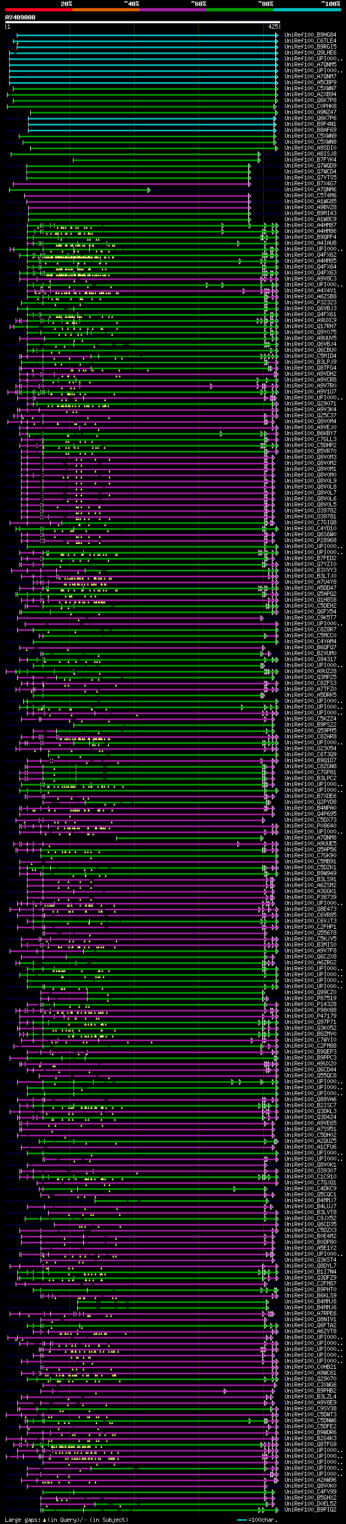The width and height of the screenshot is (346, 1524).
Task: Select the UniRef100_Q6K7P6 label
Action: click(x=310, y=118)
